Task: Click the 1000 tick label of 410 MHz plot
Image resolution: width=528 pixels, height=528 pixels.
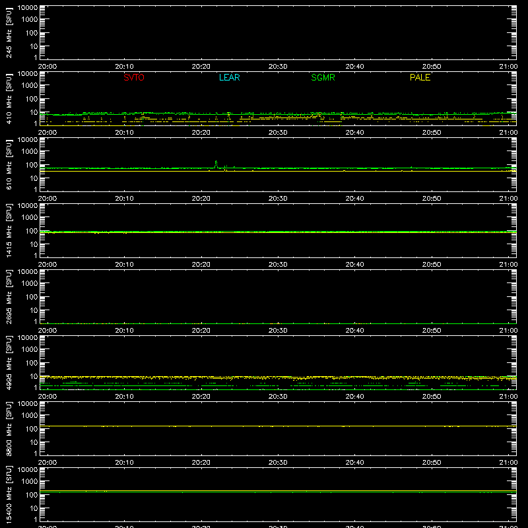Action: click(30, 86)
